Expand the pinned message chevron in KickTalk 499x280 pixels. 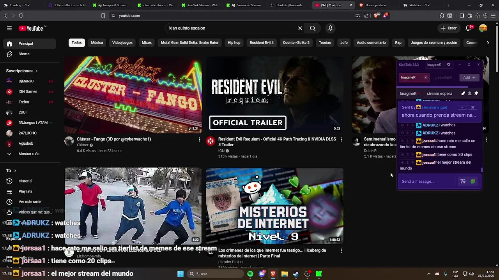point(462,107)
